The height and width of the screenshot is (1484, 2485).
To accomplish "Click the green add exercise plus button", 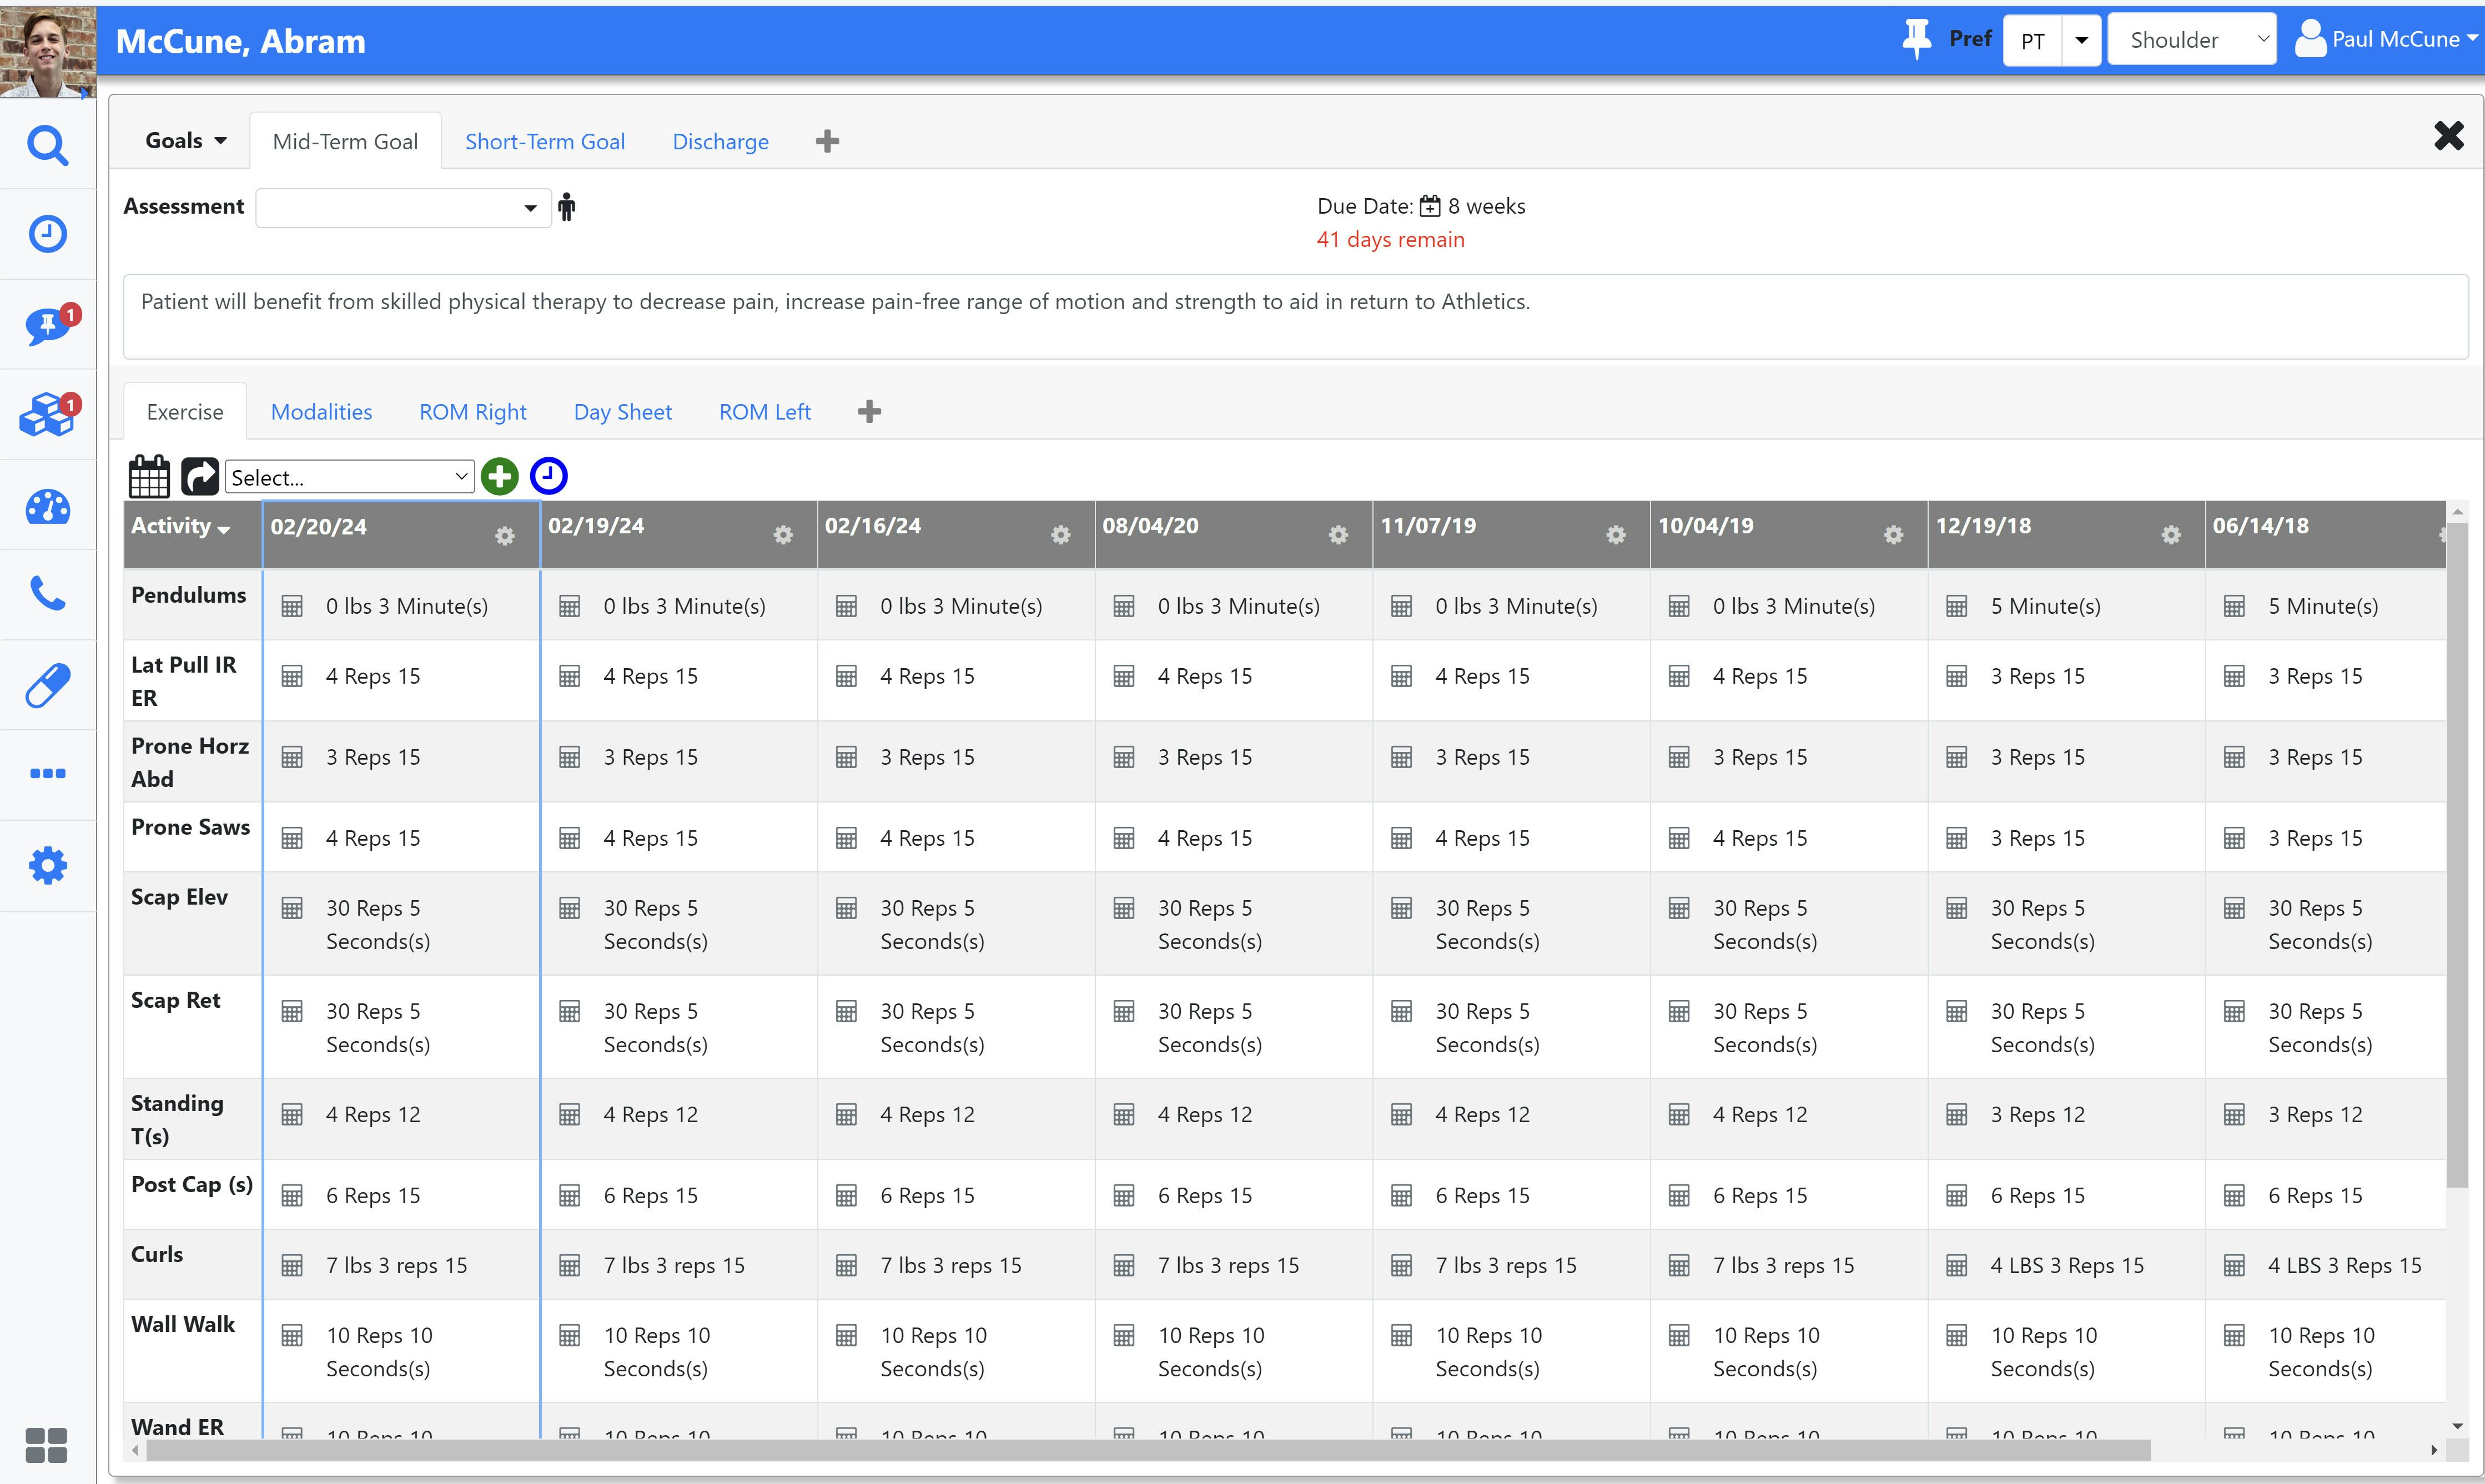I will coord(499,477).
